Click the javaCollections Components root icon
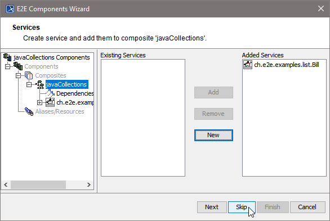 point(7,57)
